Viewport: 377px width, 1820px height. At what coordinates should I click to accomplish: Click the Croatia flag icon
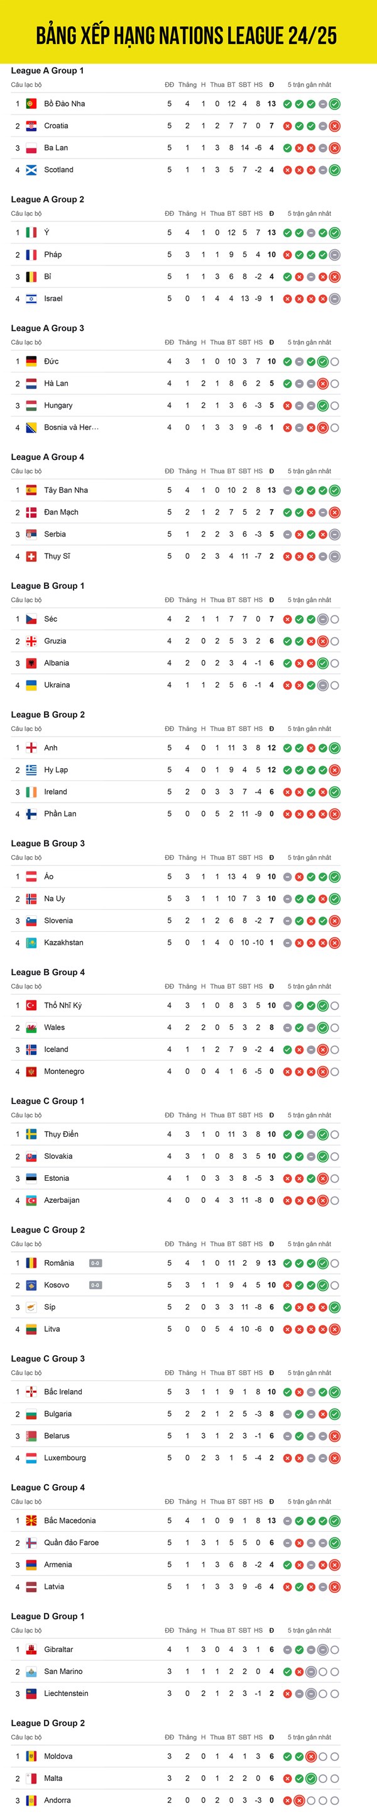point(31,126)
